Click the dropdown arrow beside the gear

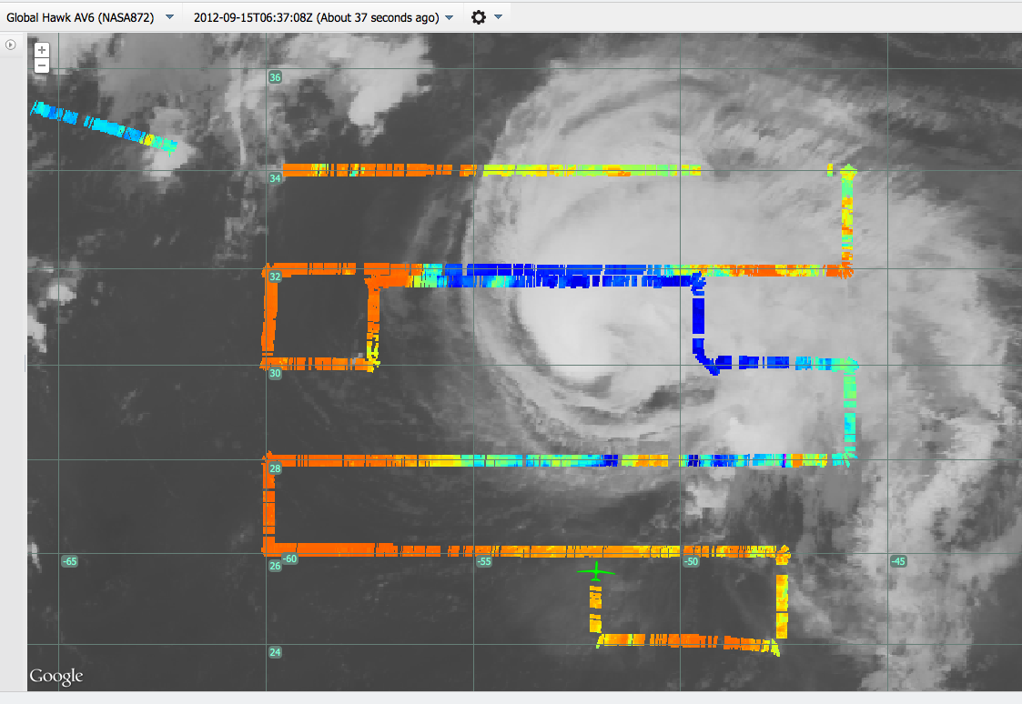click(498, 17)
